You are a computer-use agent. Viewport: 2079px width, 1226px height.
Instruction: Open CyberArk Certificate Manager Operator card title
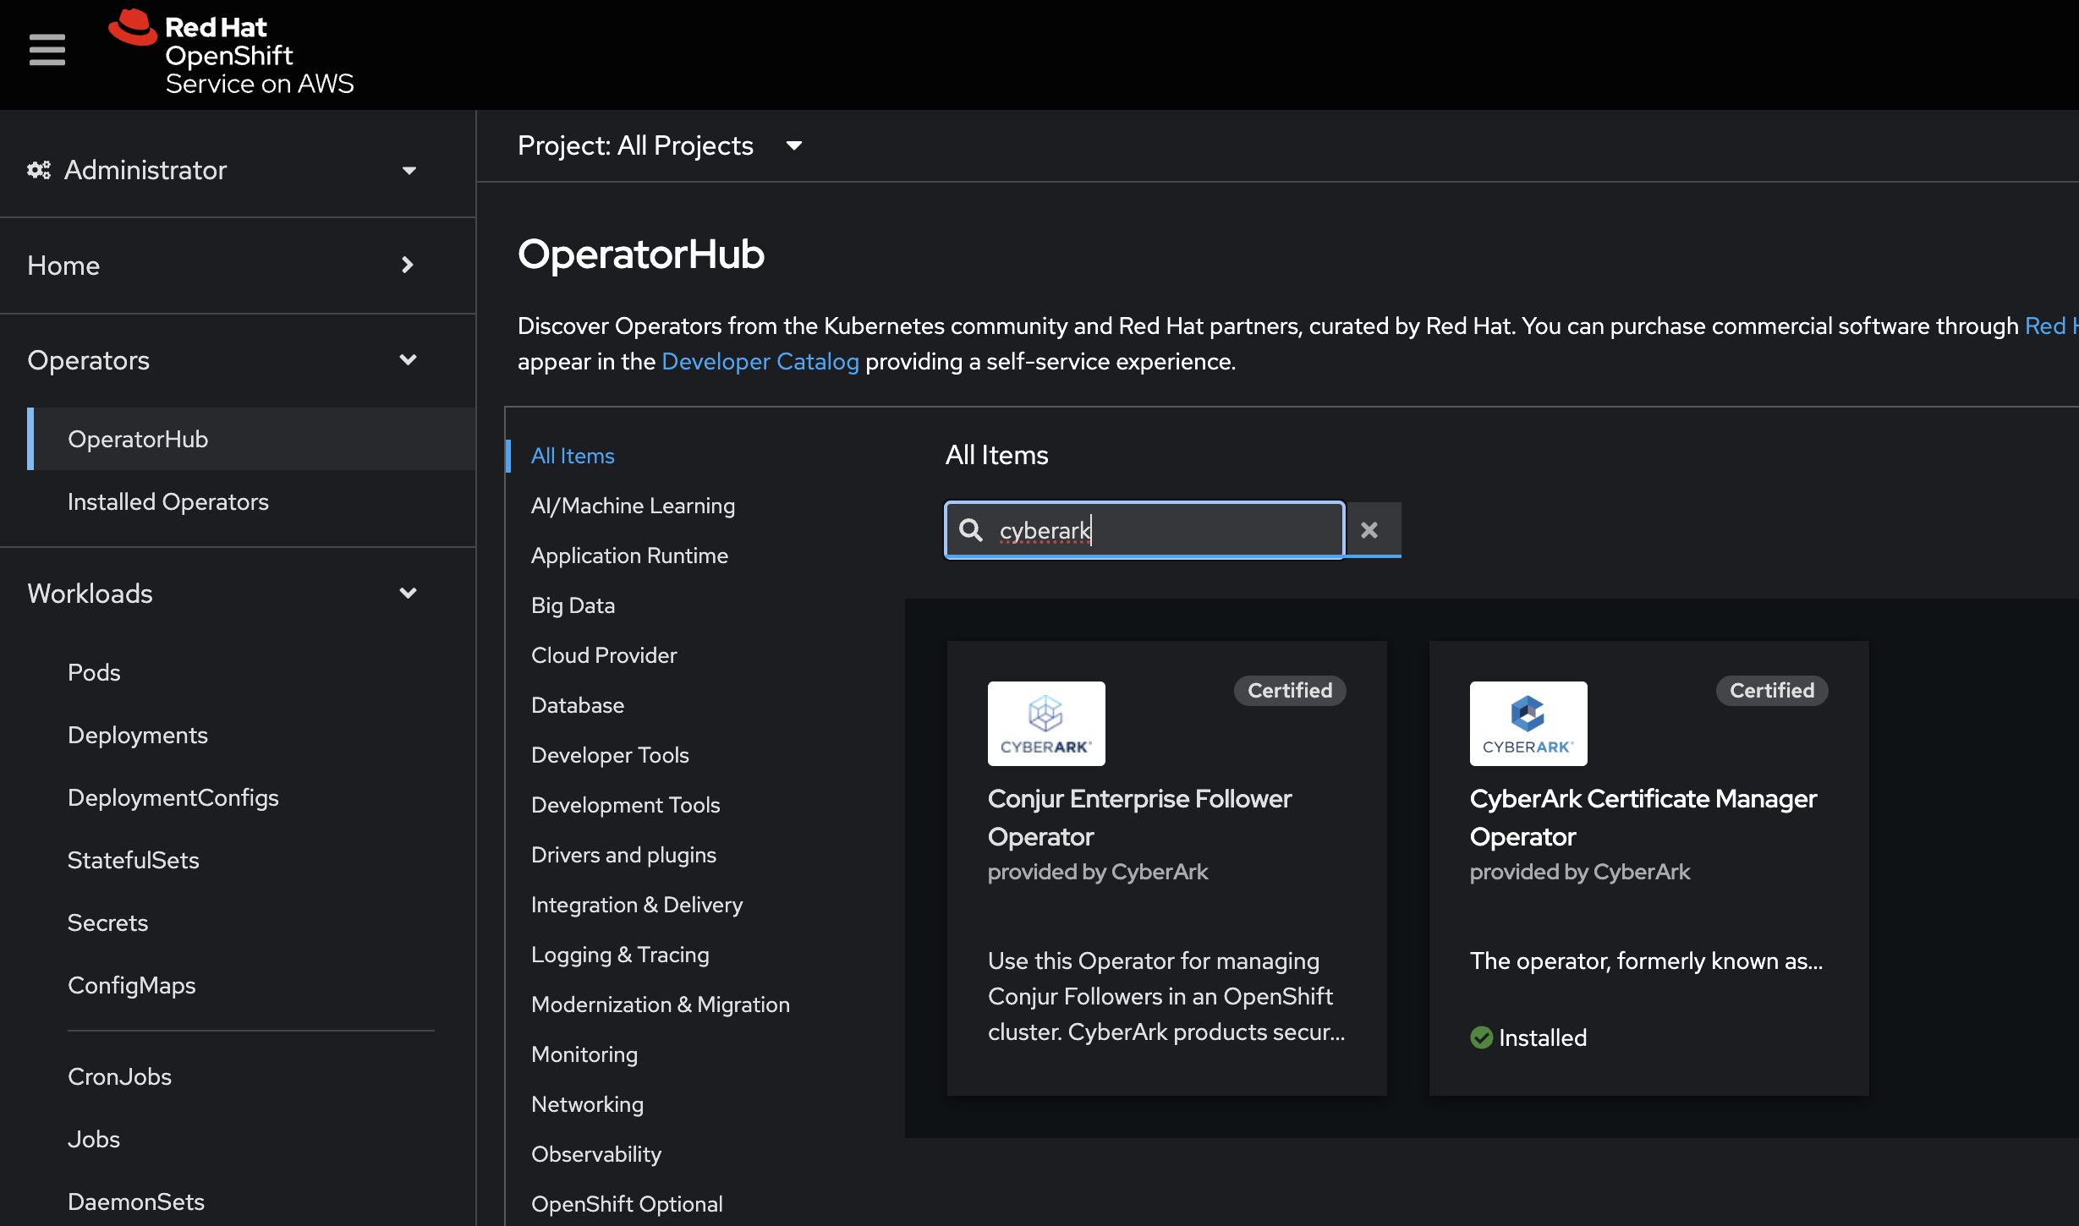point(1643,818)
